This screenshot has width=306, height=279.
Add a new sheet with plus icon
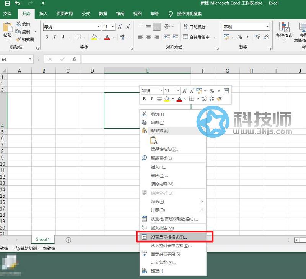68,240
